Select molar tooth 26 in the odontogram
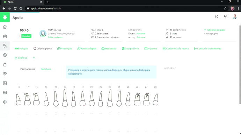The width and height of the screenshot is (241, 135). [137, 99]
